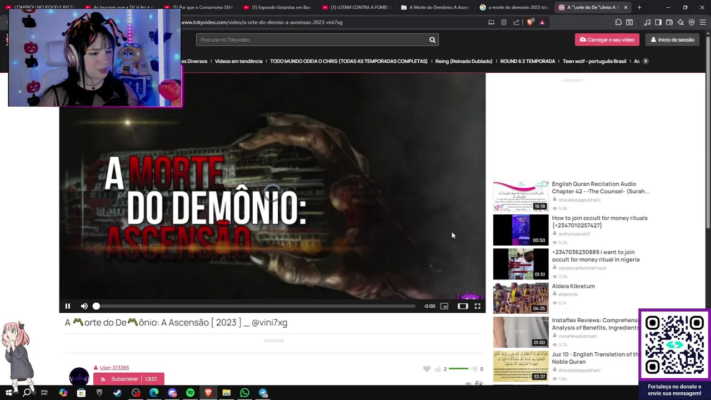Enter fullscreen on the video

(477, 306)
